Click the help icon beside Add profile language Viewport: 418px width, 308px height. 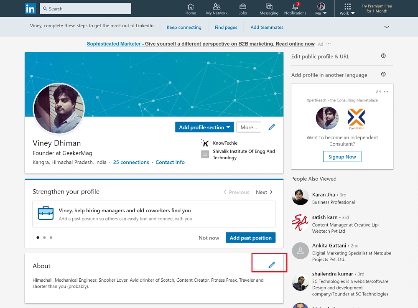click(383, 74)
